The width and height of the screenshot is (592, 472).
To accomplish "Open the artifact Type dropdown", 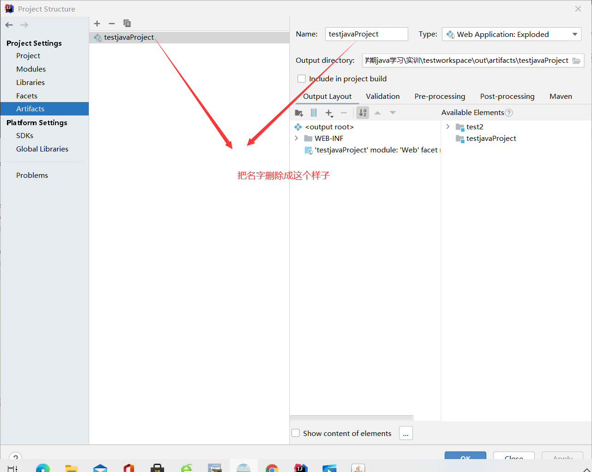I will 512,34.
